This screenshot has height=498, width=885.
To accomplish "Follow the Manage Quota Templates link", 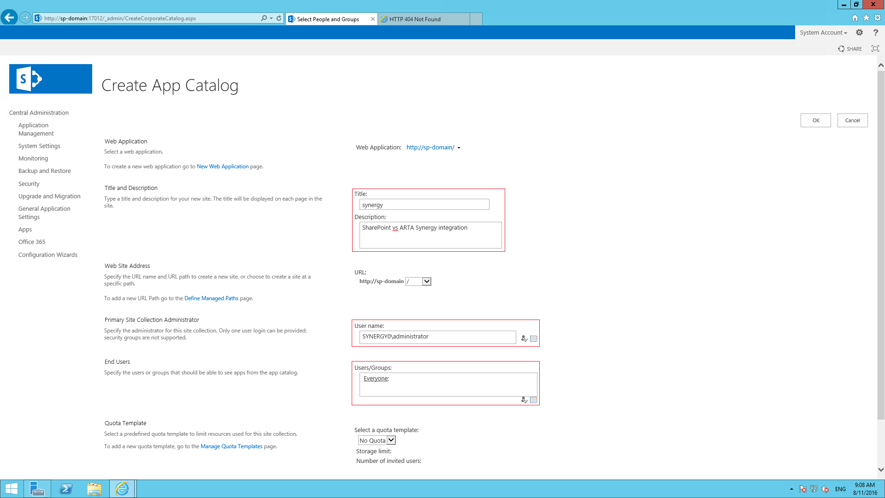I will [231, 446].
